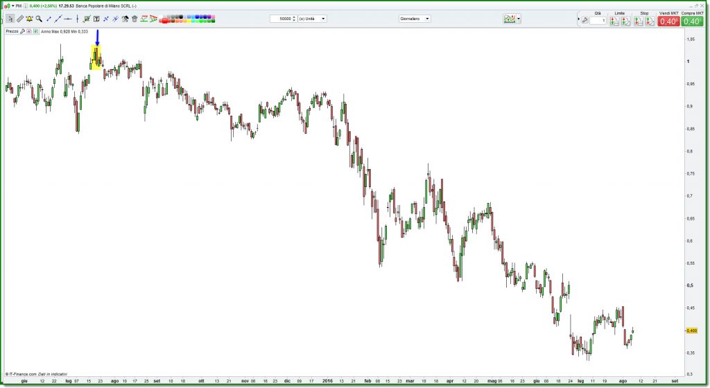Activate the magnifier zoom tool
This screenshot has width=710, height=388.
(x=39, y=19)
